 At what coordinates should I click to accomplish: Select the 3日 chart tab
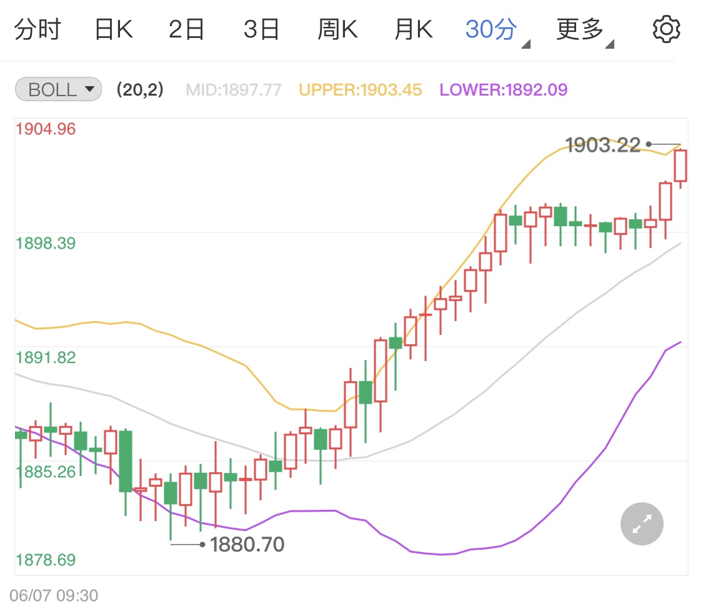(x=261, y=29)
